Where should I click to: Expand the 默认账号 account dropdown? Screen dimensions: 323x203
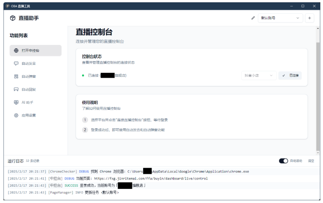pos(280,18)
